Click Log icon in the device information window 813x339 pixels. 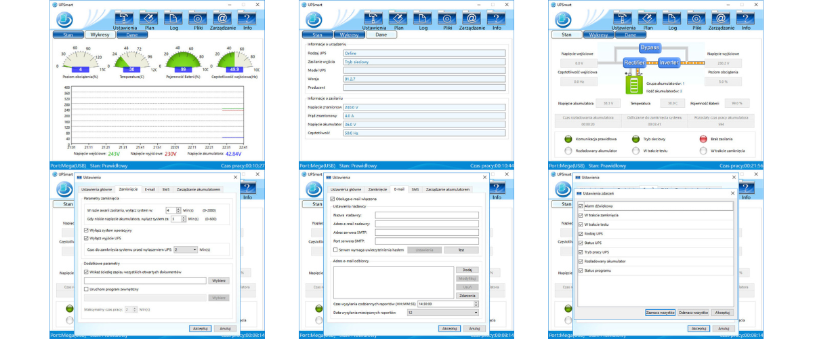click(x=423, y=19)
